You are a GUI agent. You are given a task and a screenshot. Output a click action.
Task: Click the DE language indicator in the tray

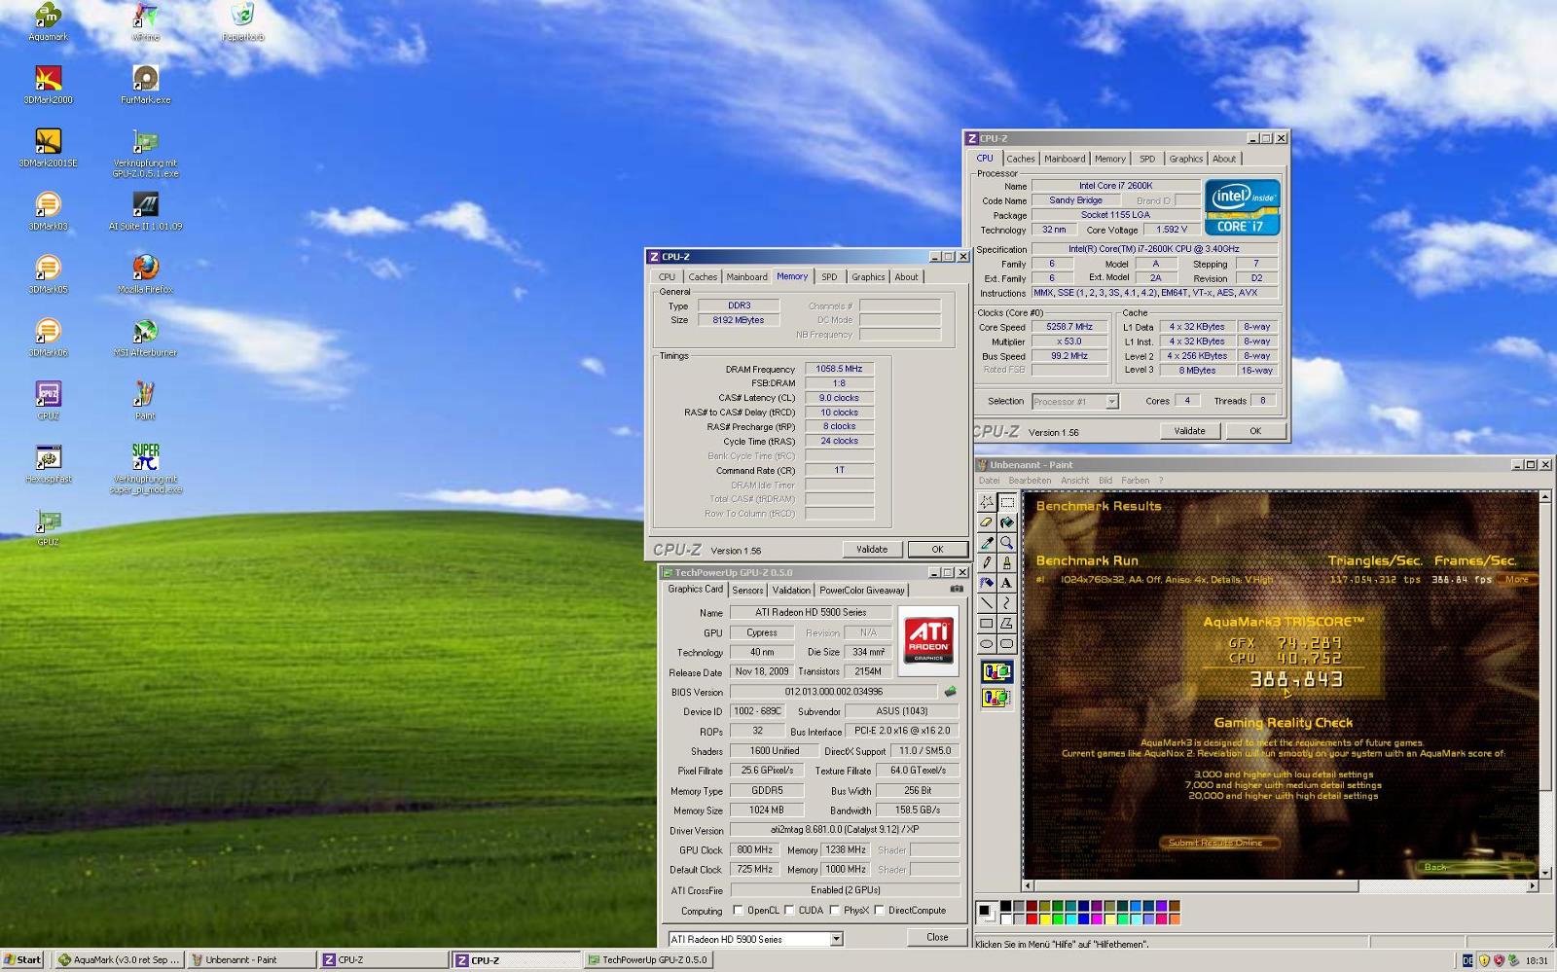pyautogui.click(x=1467, y=960)
